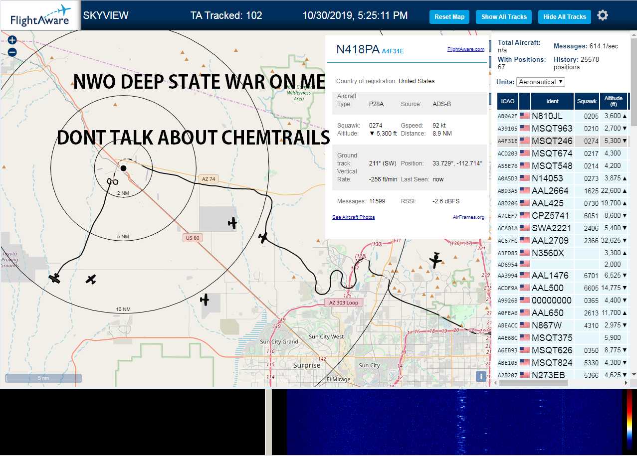The image size is (637, 456).
Task: Select the N14053 aircraft row
Action: [x=563, y=178]
